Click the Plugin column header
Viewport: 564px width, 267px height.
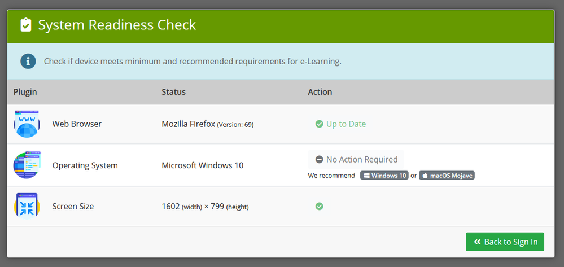25,92
